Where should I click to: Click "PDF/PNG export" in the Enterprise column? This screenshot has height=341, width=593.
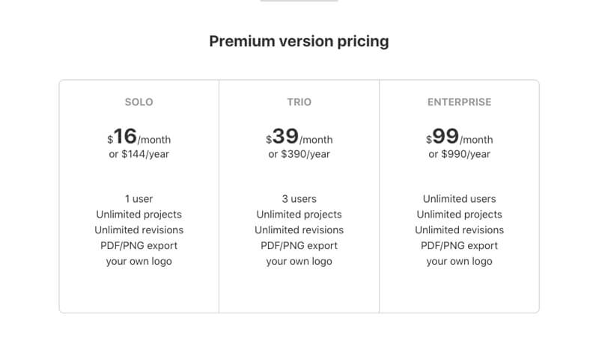[459, 246]
